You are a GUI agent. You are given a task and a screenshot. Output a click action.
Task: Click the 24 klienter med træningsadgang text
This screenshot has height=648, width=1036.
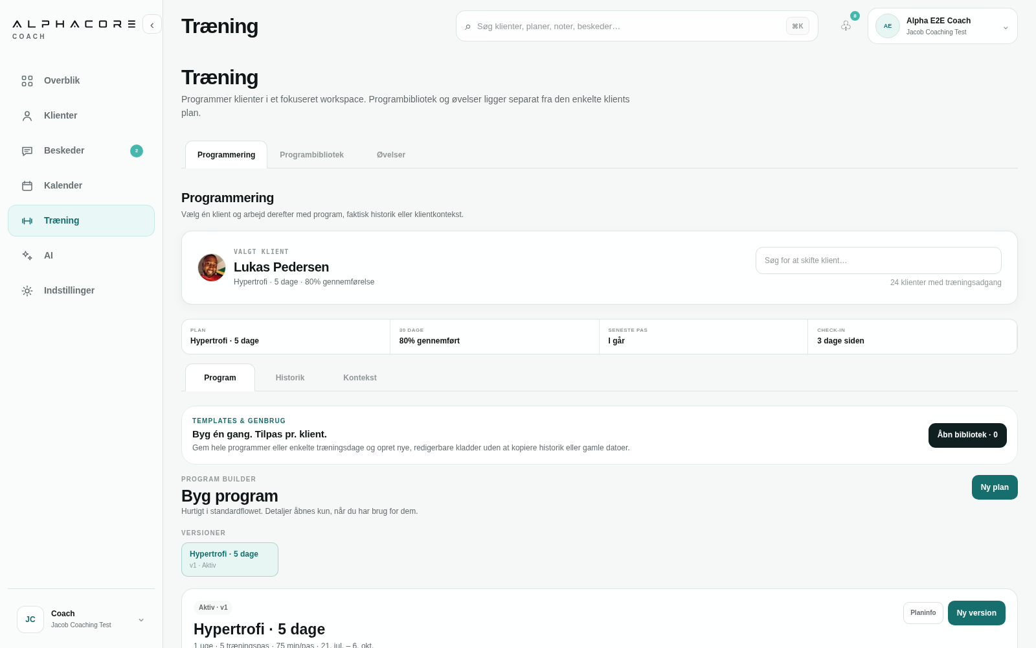point(946,283)
